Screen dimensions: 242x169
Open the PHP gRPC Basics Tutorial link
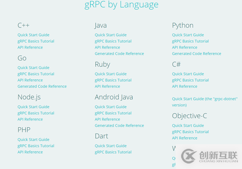pyautogui.click(x=36, y=146)
